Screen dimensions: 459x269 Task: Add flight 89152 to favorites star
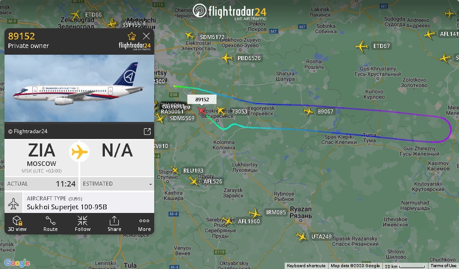pos(132,36)
